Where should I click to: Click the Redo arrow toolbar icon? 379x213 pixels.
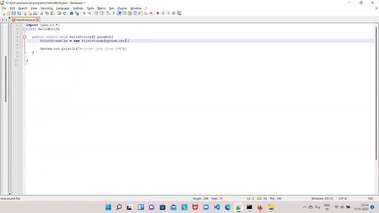(65, 13)
